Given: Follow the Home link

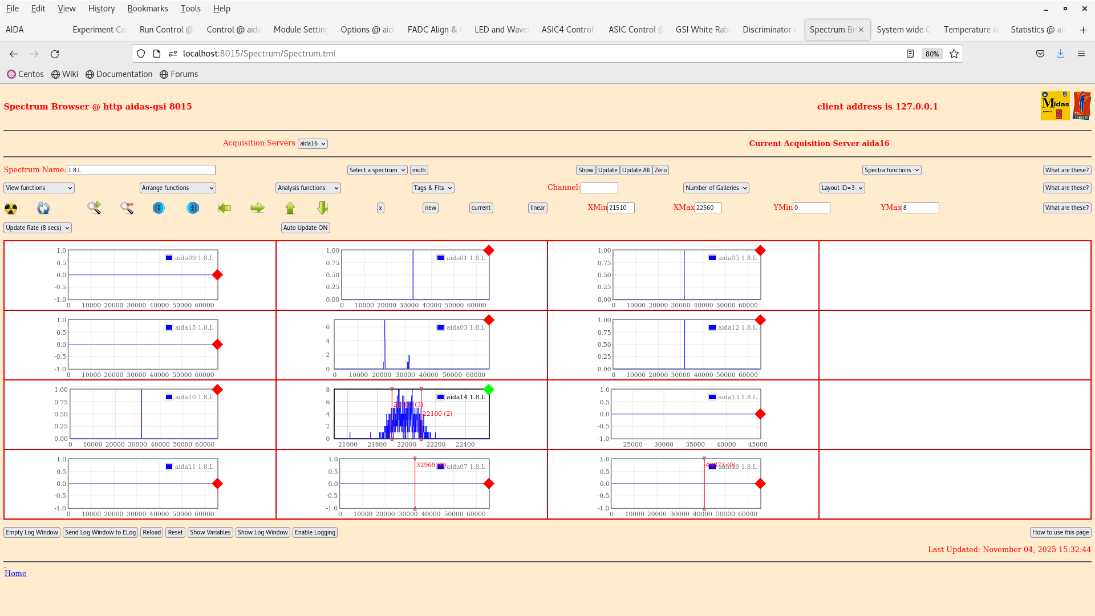Looking at the screenshot, I should (x=15, y=573).
